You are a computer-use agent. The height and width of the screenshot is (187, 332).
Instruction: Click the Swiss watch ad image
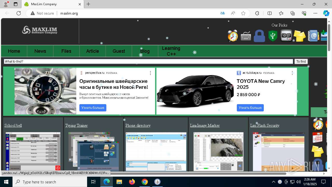[x=45, y=91]
